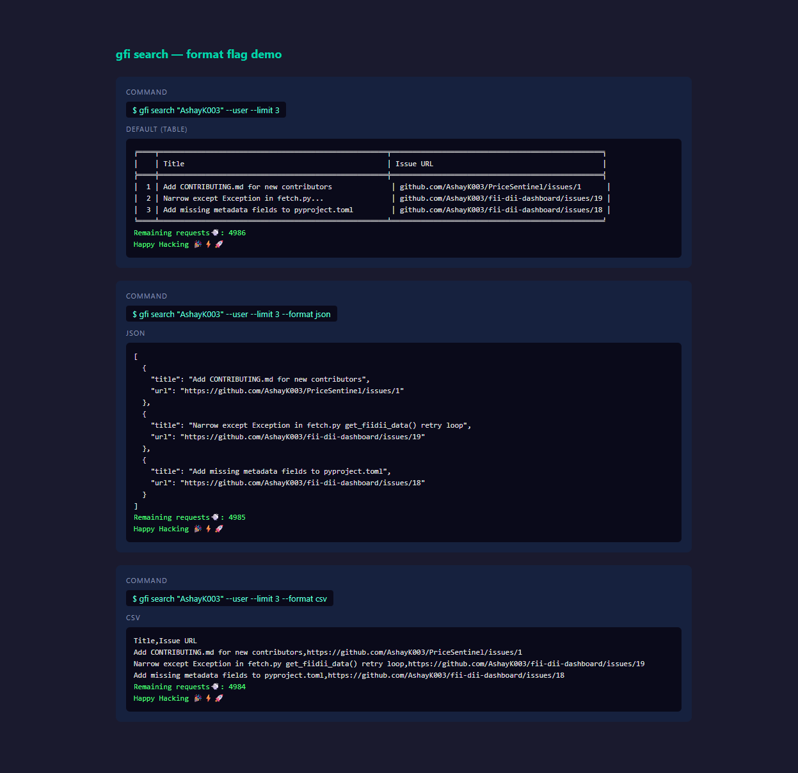The image size is (798, 773).
Task: Click the 'DEFAULT (TABLE)' output label
Action: (x=157, y=129)
